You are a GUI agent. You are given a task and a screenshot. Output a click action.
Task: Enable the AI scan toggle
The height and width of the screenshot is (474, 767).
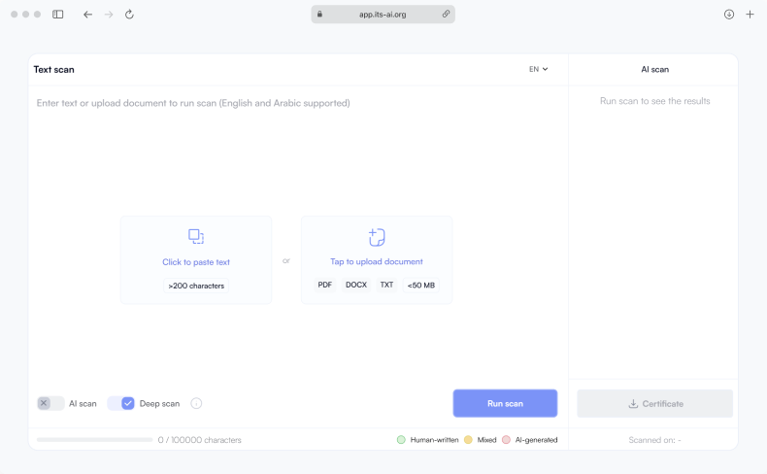(50, 403)
